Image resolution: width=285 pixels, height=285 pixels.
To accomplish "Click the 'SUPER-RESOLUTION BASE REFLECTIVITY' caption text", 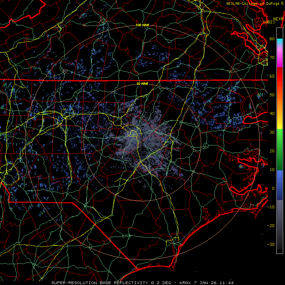I will coord(100,283).
